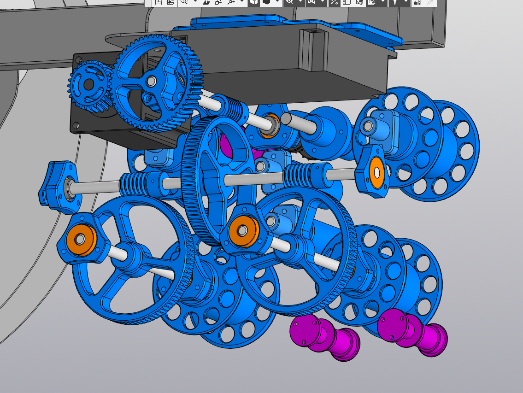
Task: Click the zoom magnifier icon in top toolbar
Action: click(x=184, y=2)
